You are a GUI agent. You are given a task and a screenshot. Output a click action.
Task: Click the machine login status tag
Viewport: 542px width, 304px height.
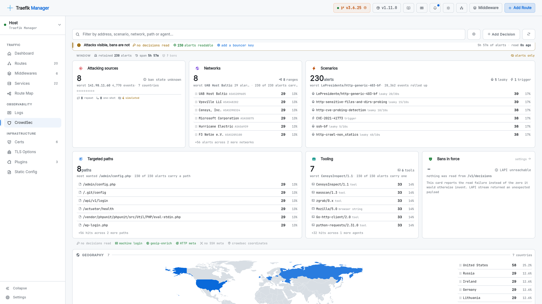[x=129, y=243]
